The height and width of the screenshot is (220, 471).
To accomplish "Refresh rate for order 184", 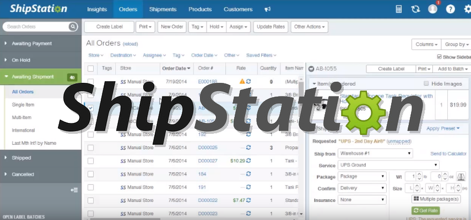I will tap(248, 174).
